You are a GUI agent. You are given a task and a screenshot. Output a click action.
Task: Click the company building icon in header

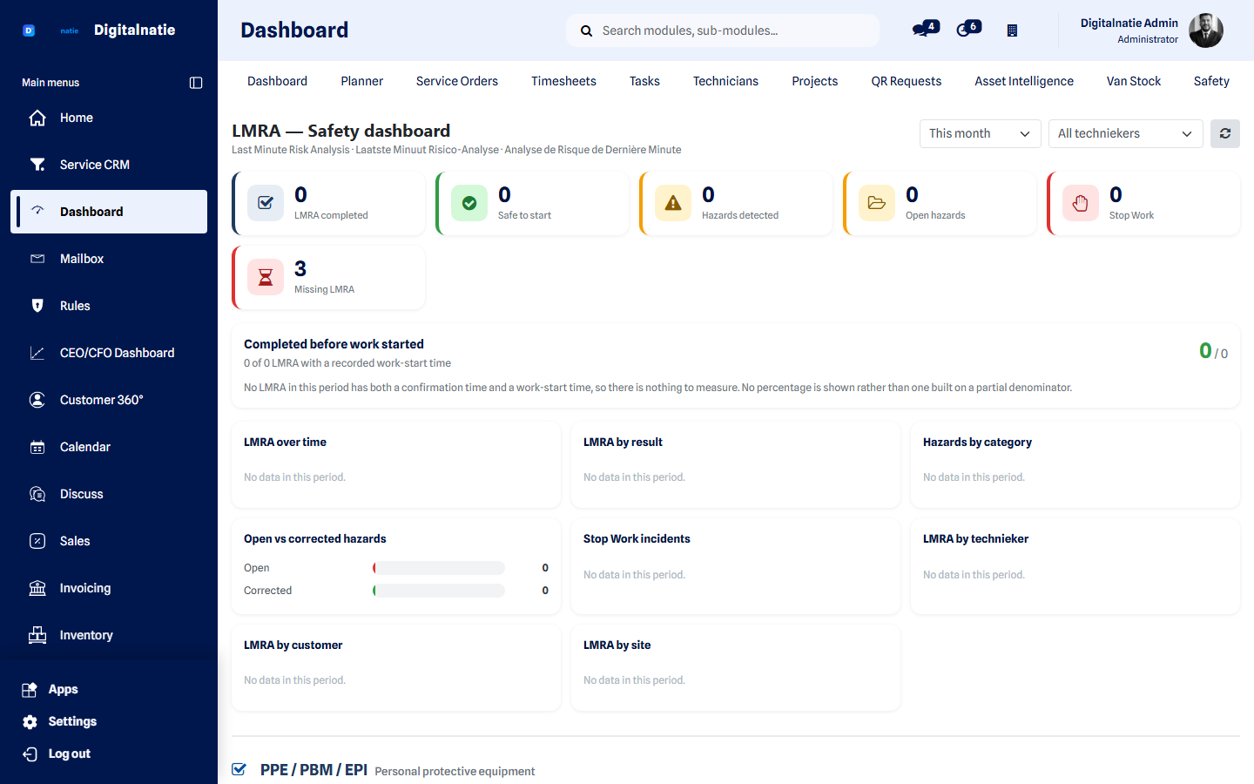pos(1012,30)
